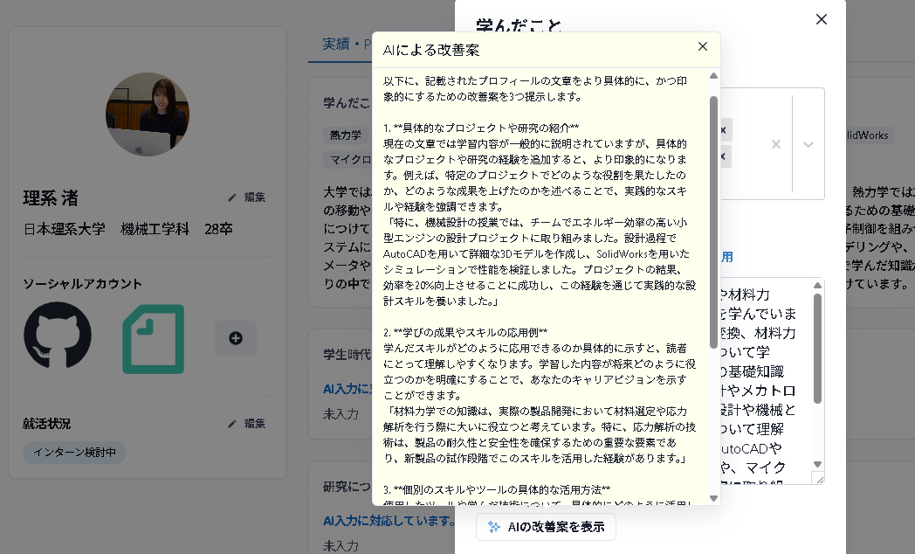Click the 熱力学 skill tag
The image size is (915, 554).
[346, 135]
